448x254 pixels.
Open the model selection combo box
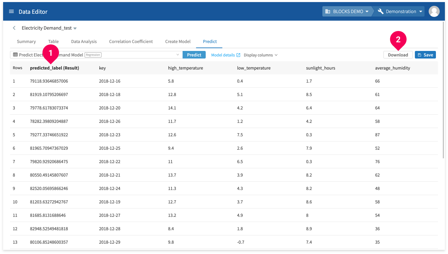point(96,55)
